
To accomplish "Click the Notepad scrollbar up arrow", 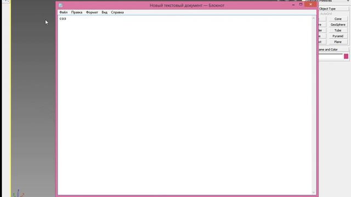I will (313, 18).
